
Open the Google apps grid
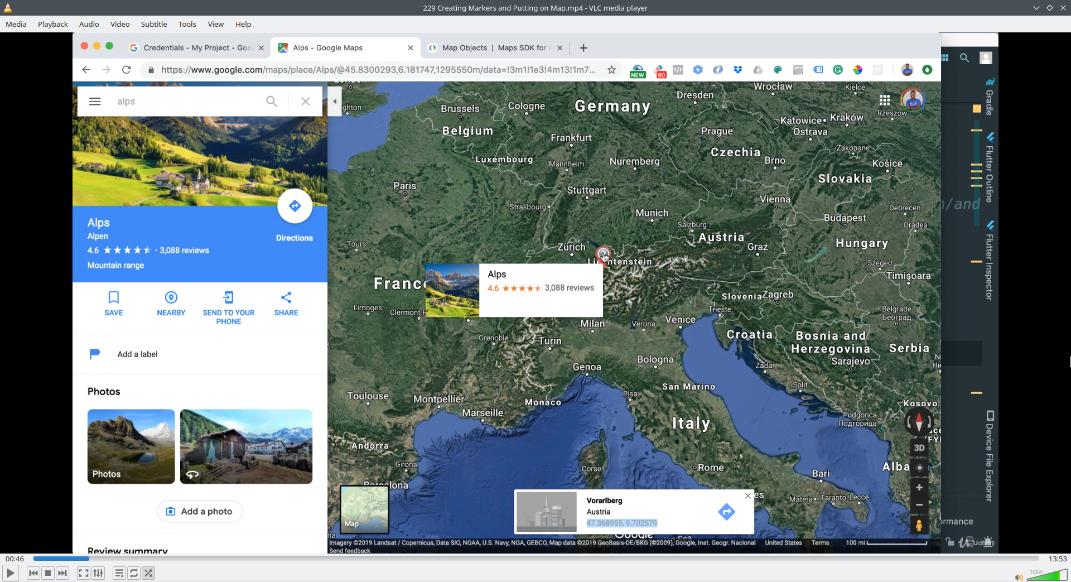pos(885,100)
